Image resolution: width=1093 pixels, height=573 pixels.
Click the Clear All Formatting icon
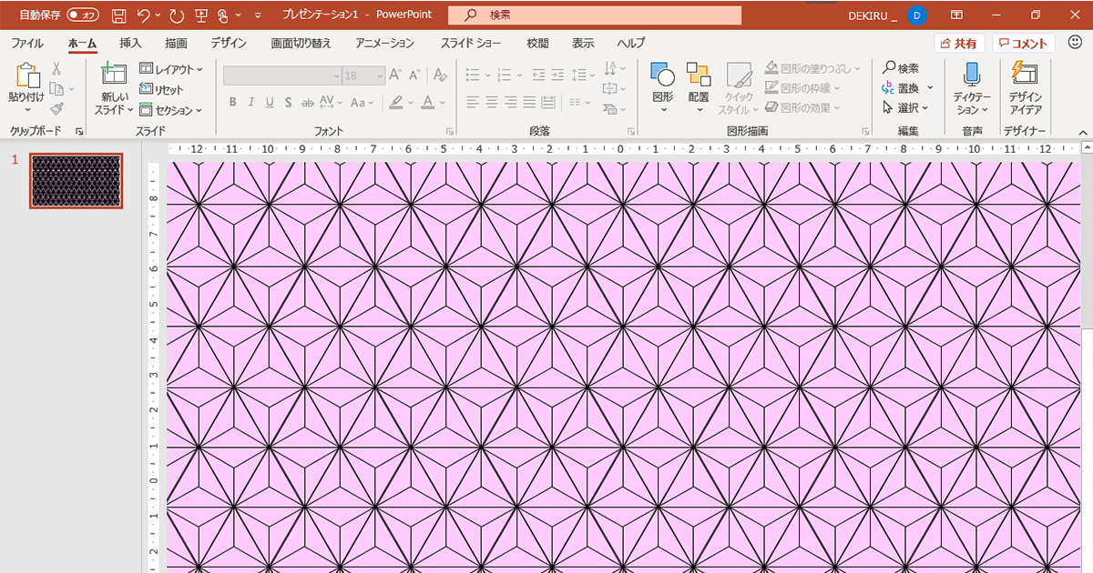[x=441, y=75]
